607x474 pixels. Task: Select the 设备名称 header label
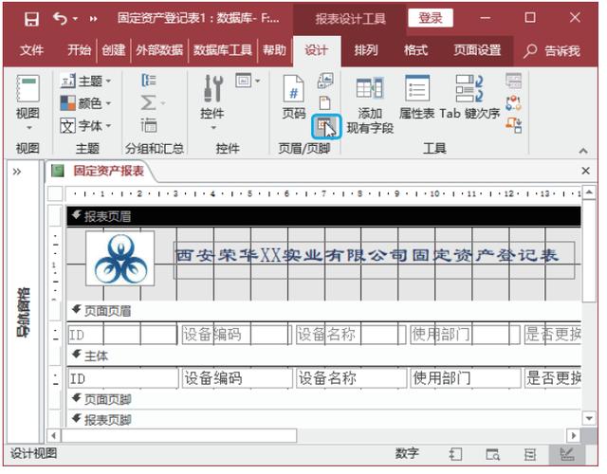point(351,335)
